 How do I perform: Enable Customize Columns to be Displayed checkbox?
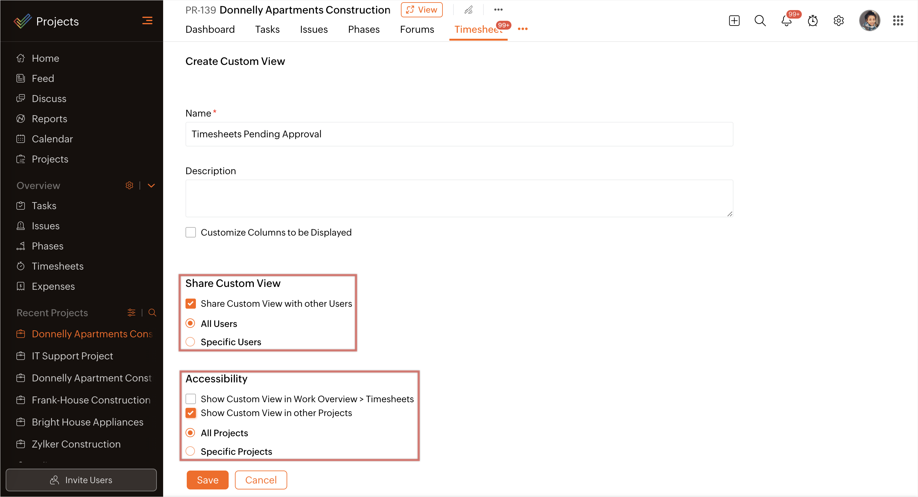191,232
